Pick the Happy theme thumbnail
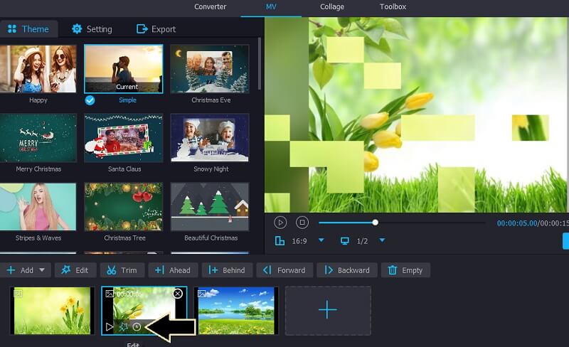The image size is (569, 347). (x=38, y=69)
